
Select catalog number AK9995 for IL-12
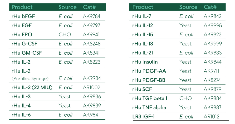coord(213,25)
